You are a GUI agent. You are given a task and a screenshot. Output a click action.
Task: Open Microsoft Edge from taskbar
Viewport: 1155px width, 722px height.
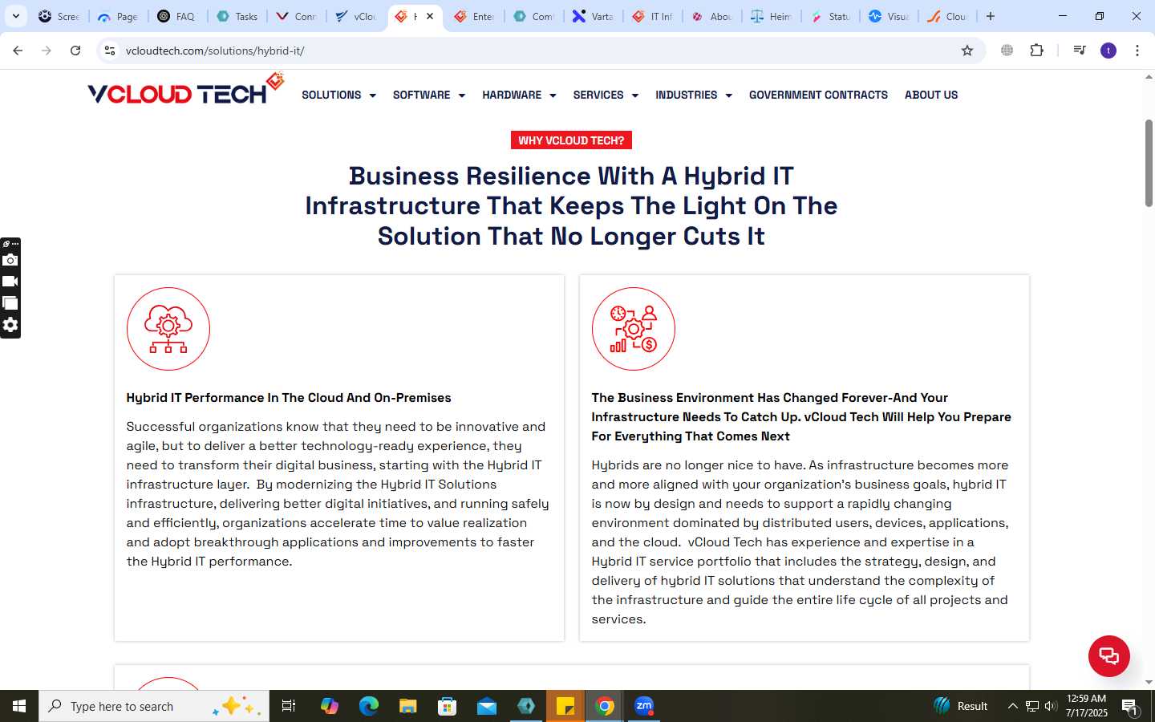click(368, 706)
